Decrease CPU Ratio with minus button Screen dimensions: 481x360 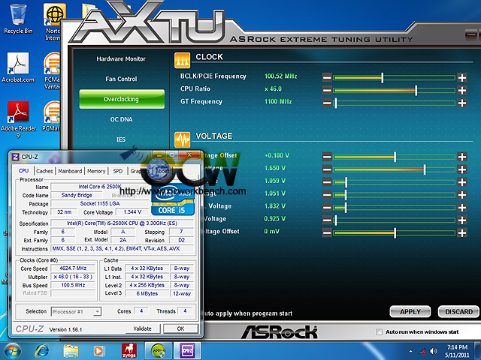coord(327,90)
